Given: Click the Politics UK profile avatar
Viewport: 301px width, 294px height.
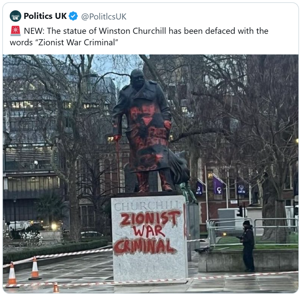Looking at the screenshot, I should [x=15, y=16].
